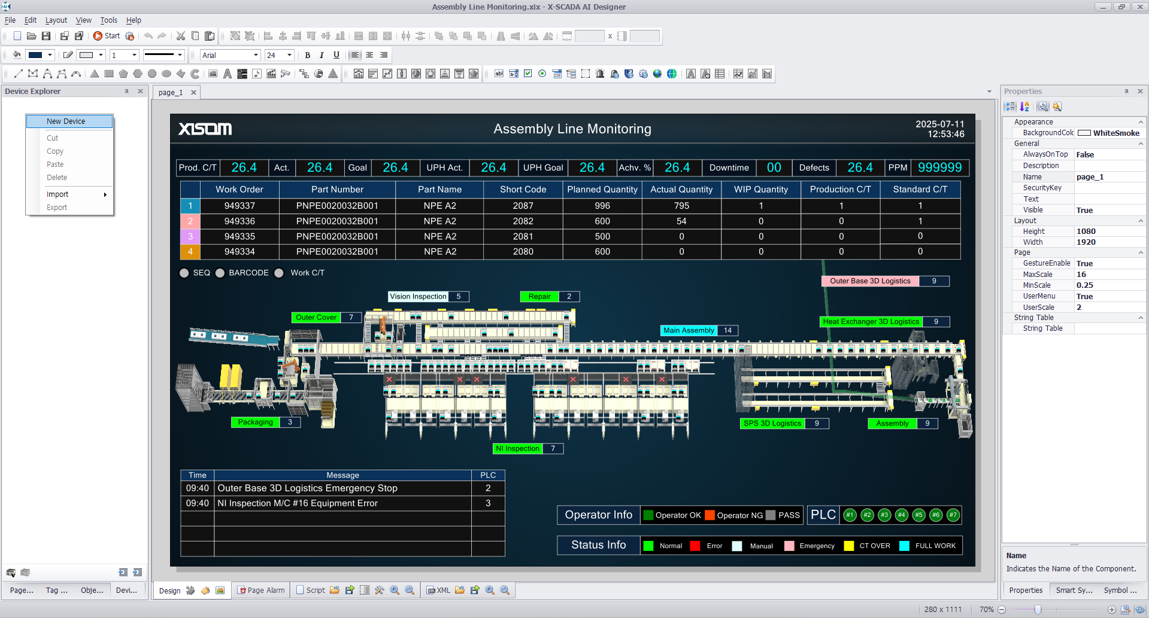Viewport: 1149px width, 618px height.
Task: Toggle Italic text formatting
Action: pyautogui.click(x=322, y=55)
